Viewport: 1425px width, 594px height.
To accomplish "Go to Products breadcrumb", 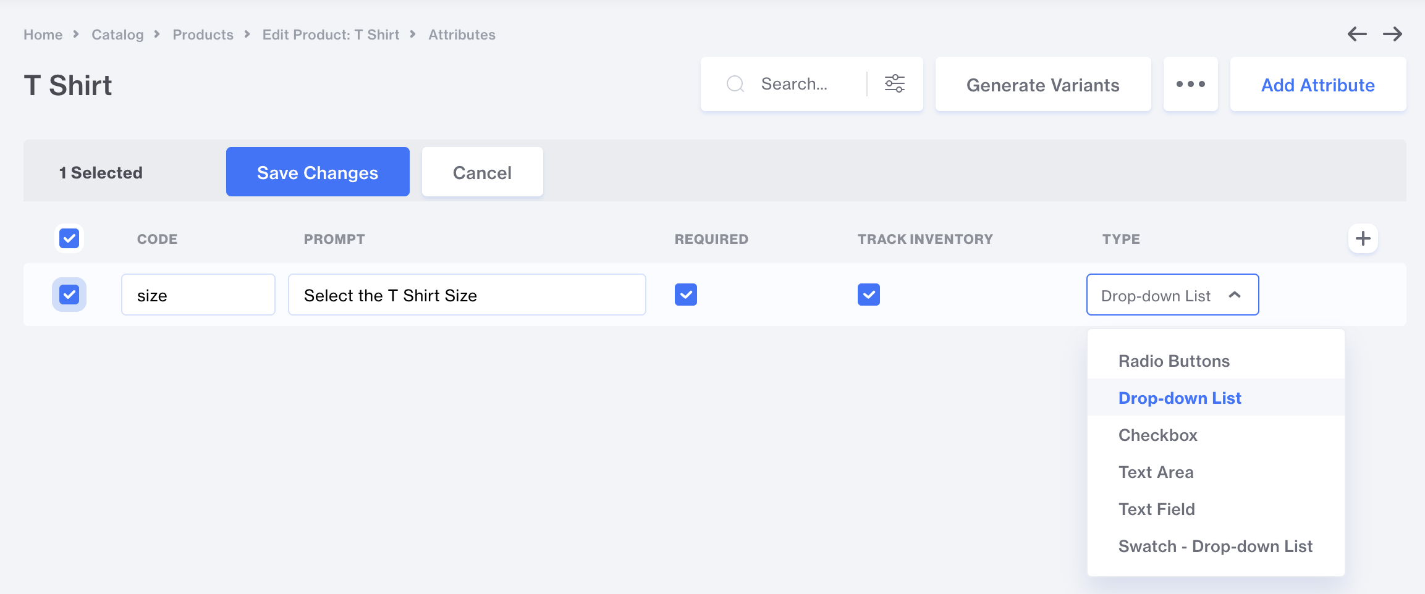I will tap(203, 35).
